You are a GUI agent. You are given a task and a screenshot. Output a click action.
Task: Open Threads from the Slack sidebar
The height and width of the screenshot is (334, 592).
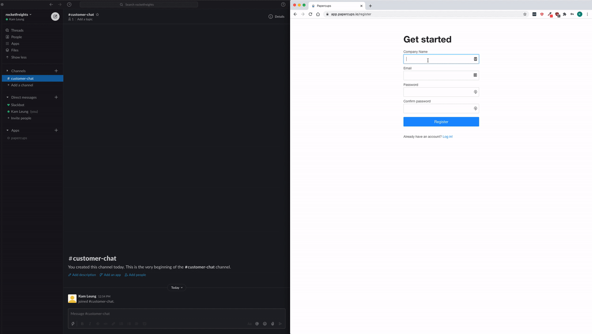tap(17, 30)
